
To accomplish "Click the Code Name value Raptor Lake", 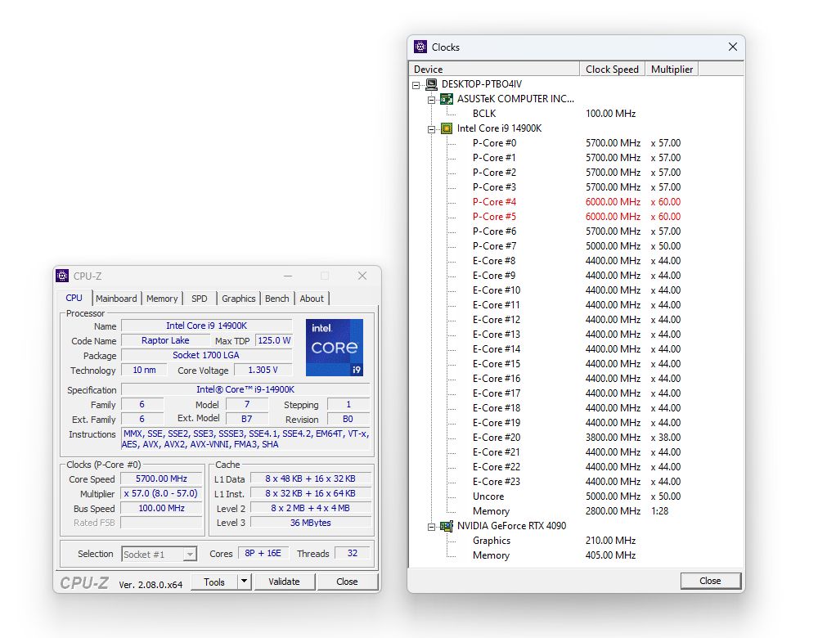I will click(165, 340).
